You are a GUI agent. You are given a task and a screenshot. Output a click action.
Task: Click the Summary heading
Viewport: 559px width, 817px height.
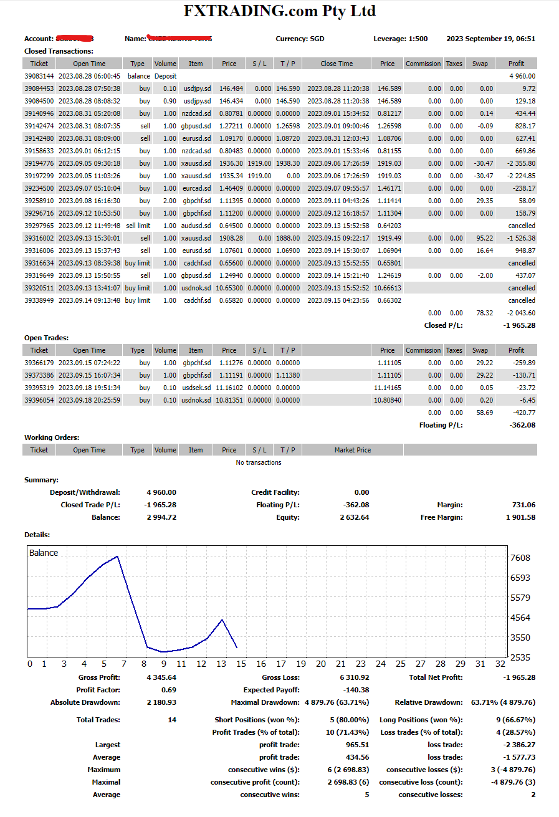(41, 480)
